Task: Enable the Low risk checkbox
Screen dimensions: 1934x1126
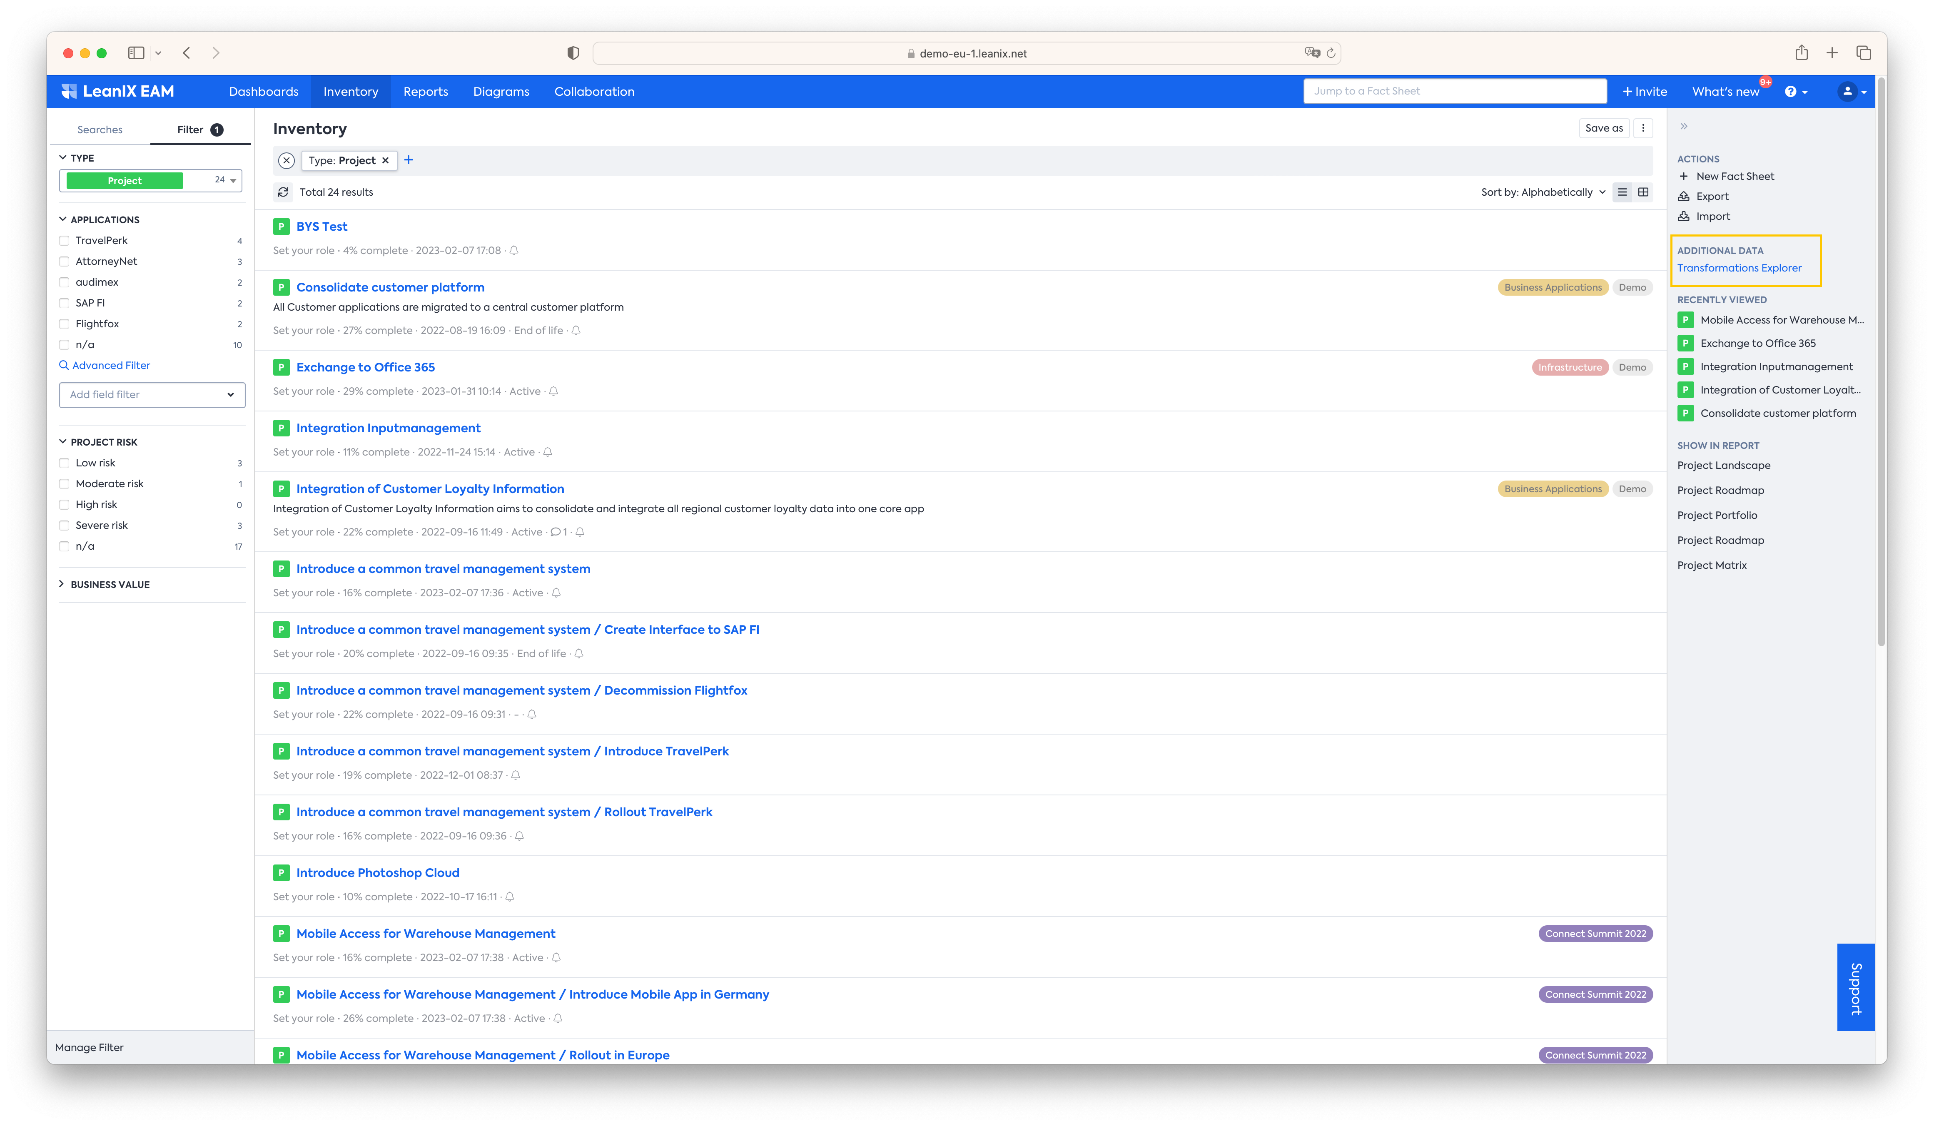Action: click(x=65, y=463)
